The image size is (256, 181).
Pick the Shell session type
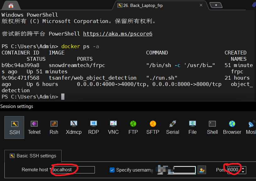212,127
